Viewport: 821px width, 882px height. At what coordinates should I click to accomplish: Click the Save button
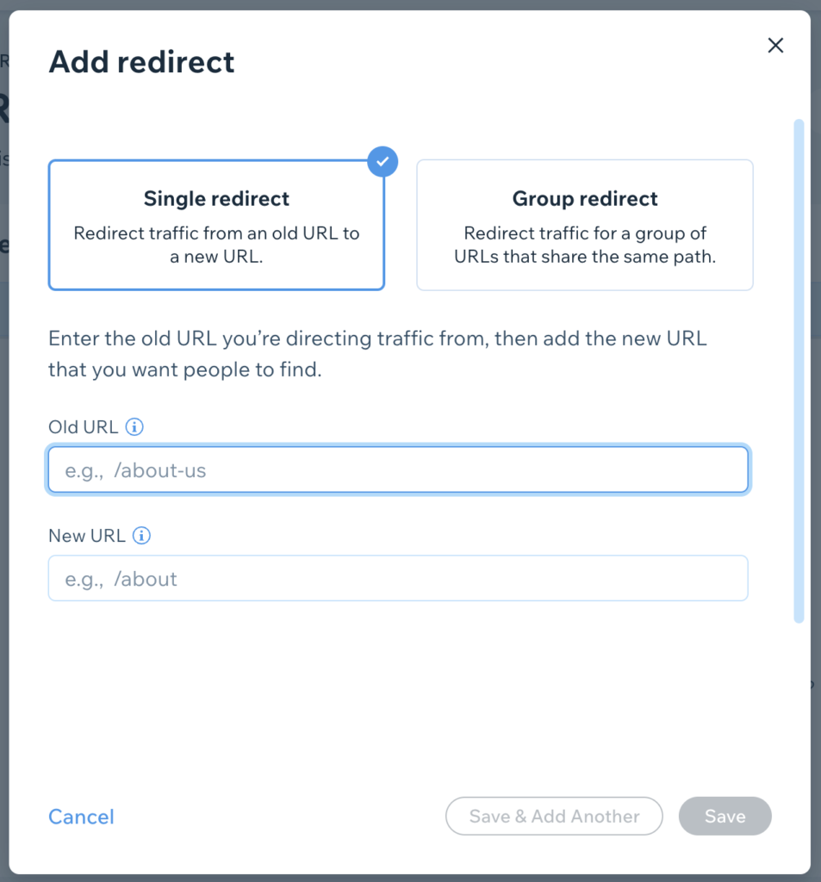click(x=725, y=817)
